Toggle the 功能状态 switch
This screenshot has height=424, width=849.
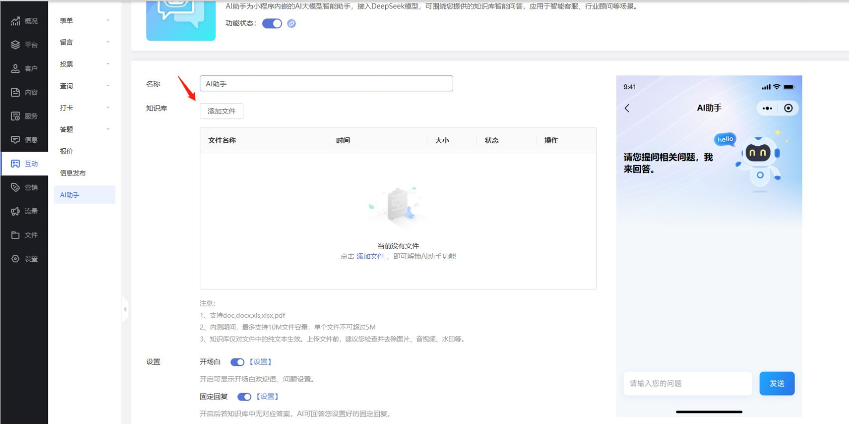tap(272, 23)
